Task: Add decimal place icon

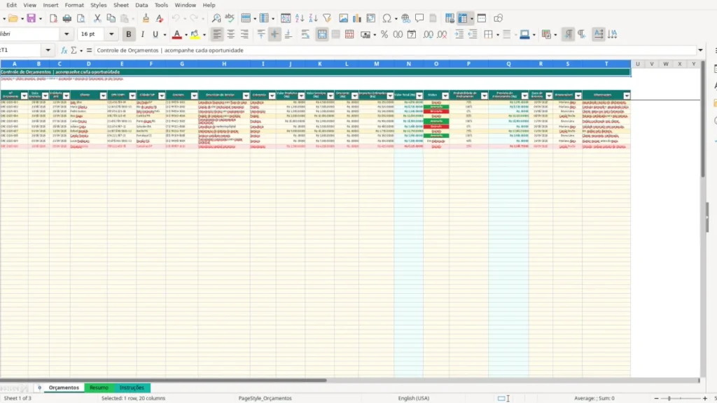Action: 428,34
